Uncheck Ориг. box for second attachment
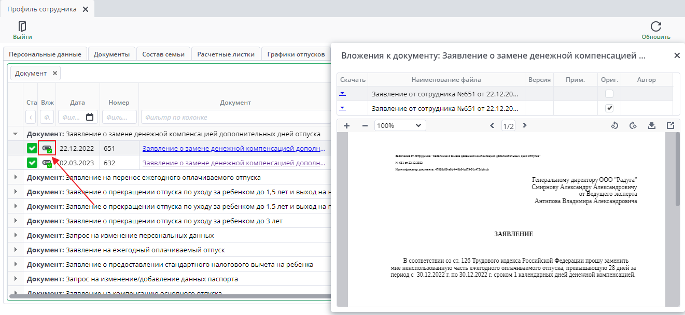This screenshot has height=315, width=685. pos(609,108)
